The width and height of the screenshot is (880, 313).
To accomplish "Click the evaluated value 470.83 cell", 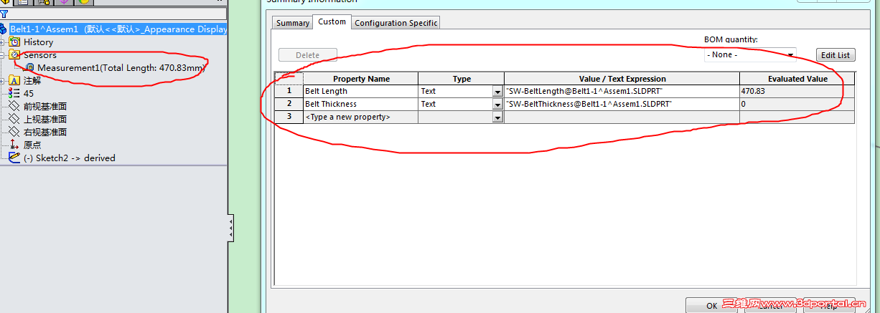I will point(797,91).
